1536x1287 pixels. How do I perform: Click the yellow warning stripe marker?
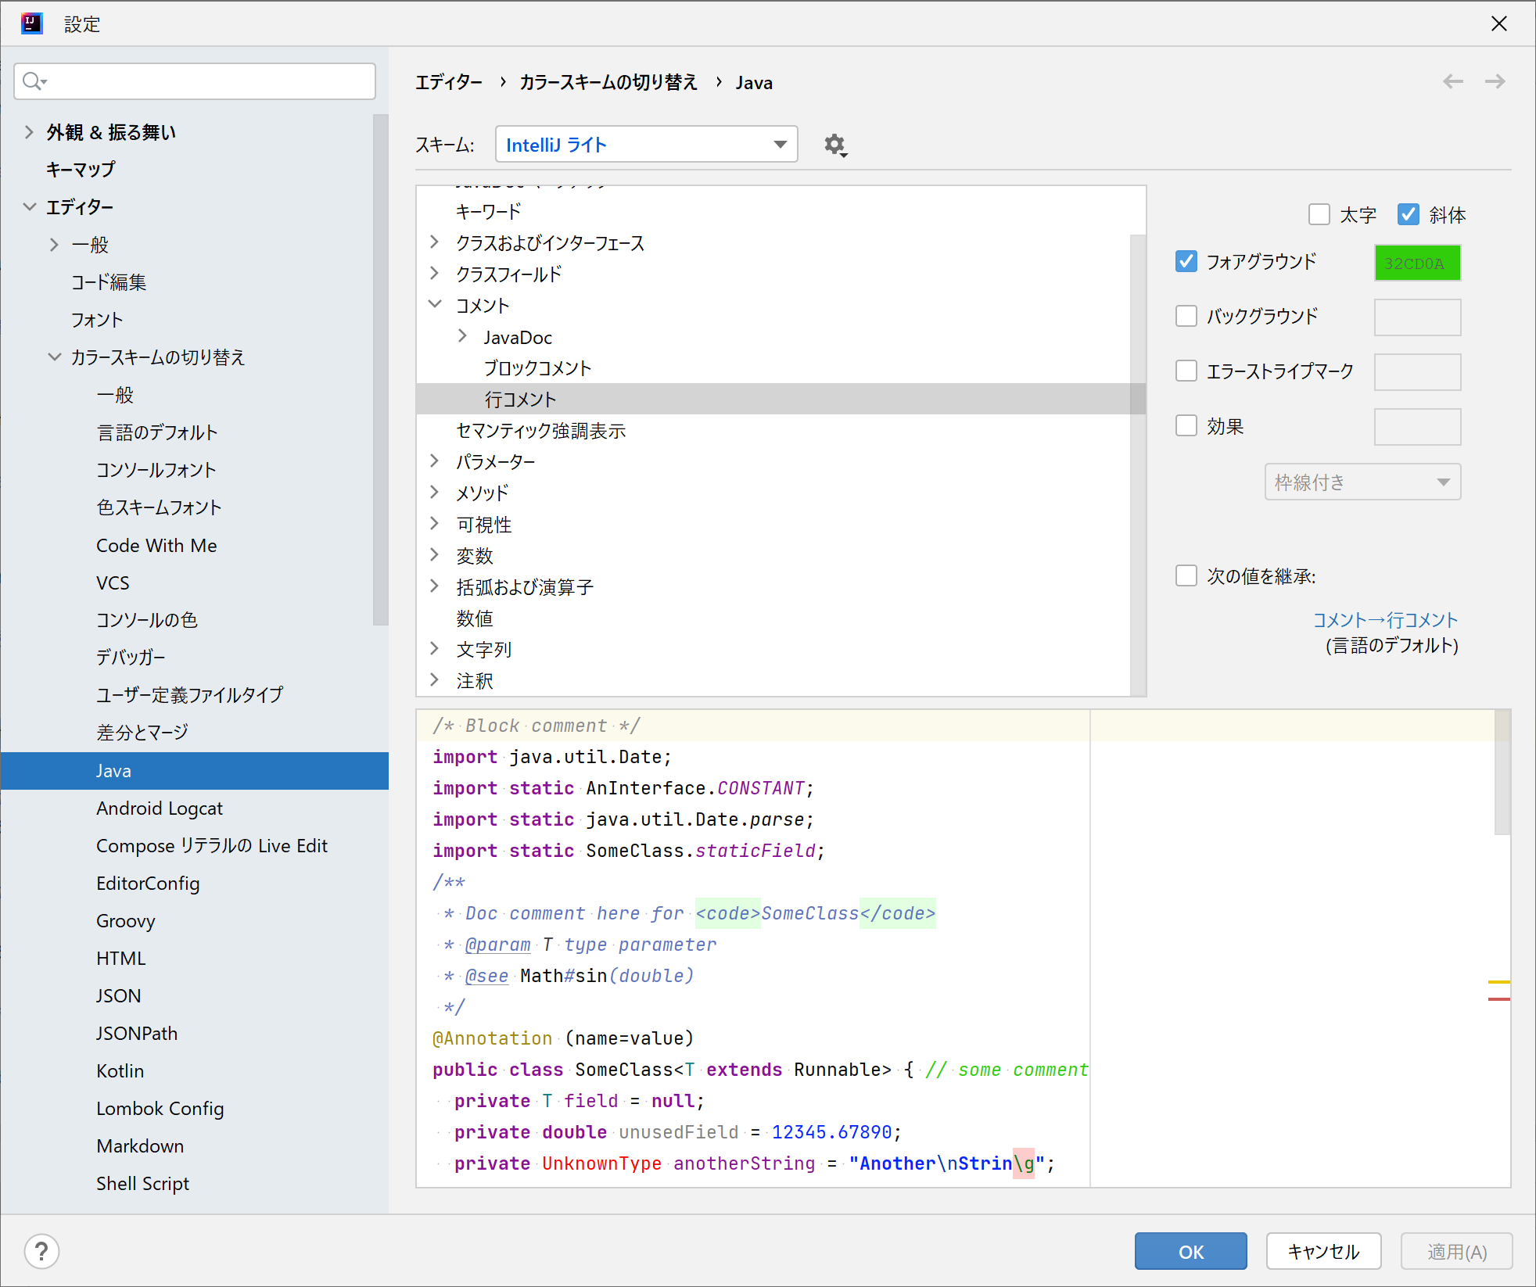click(1498, 981)
